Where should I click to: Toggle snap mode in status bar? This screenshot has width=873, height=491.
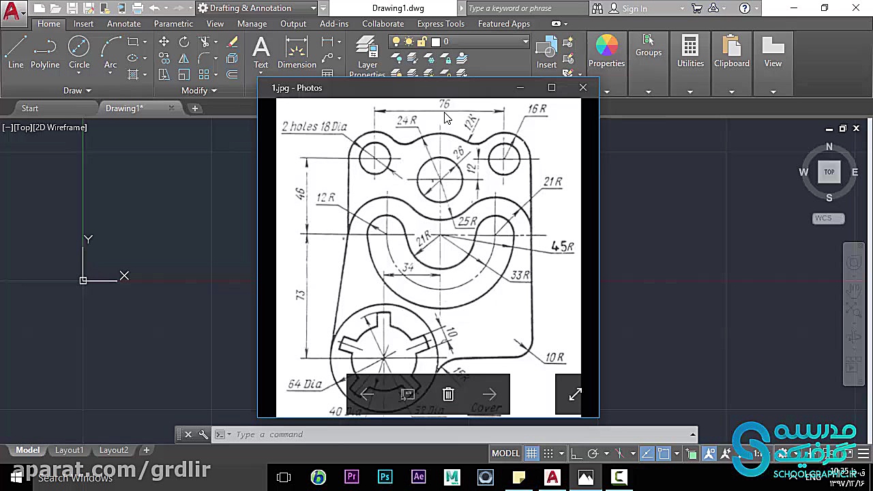click(548, 453)
